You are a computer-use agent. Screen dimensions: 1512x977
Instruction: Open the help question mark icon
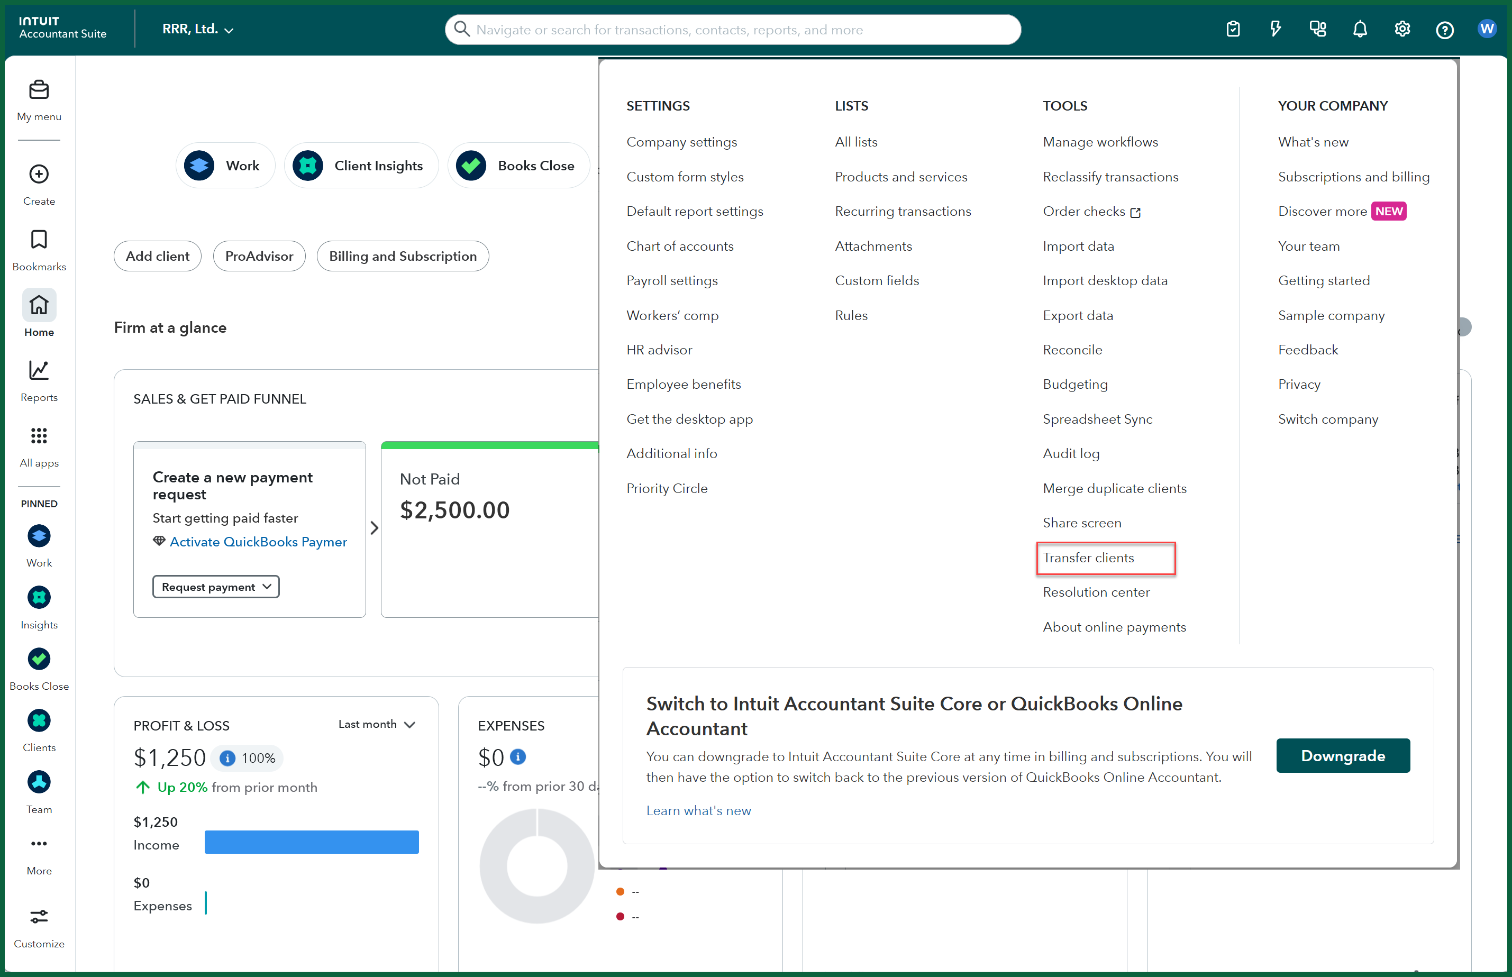pyautogui.click(x=1444, y=30)
